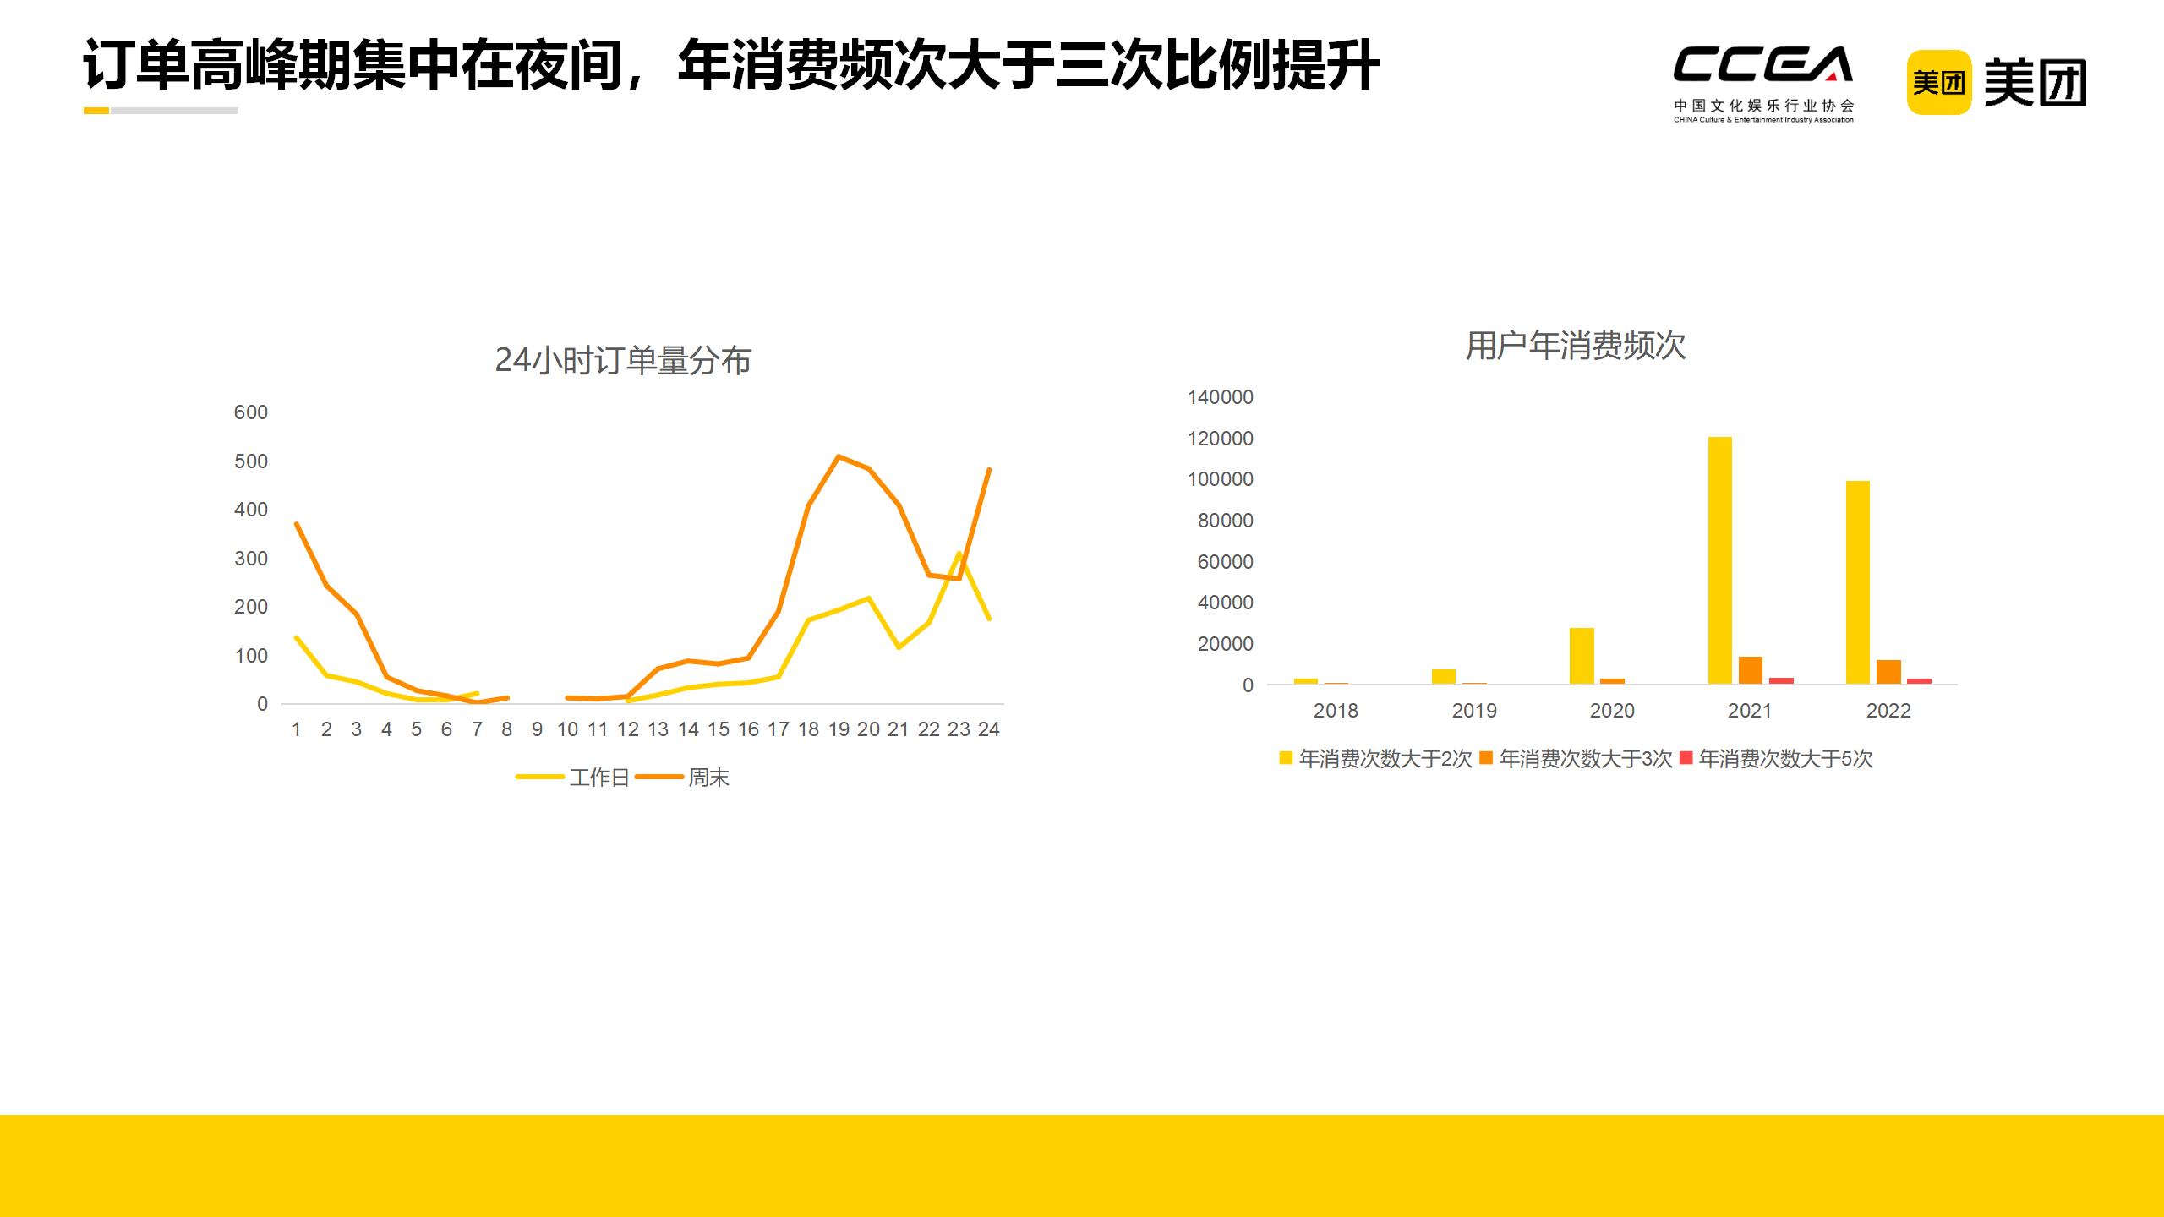The height and width of the screenshot is (1217, 2164).
Task: Click the 2018 x-axis year label
Action: click(x=1336, y=711)
